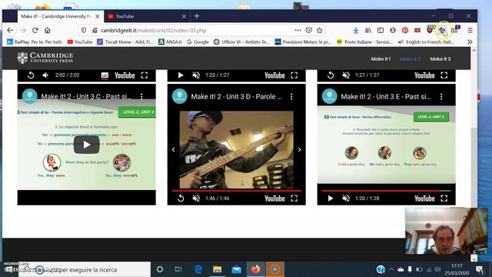Open the YouTube bookmark
This screenshot has width=492, height=277.
[x=80, y=42]
